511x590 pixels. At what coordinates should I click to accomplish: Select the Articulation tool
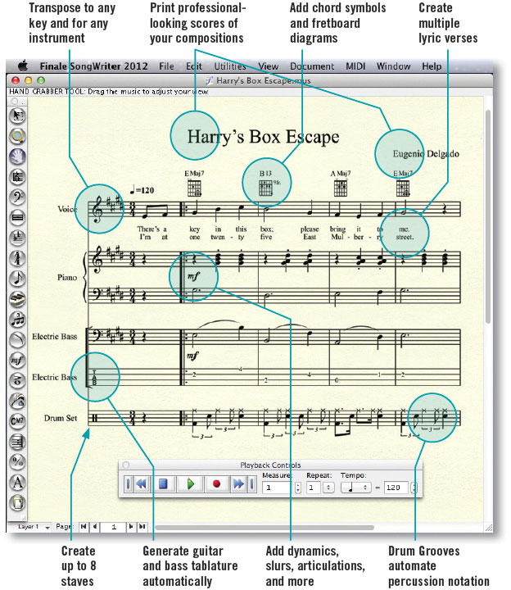(17, 381)
